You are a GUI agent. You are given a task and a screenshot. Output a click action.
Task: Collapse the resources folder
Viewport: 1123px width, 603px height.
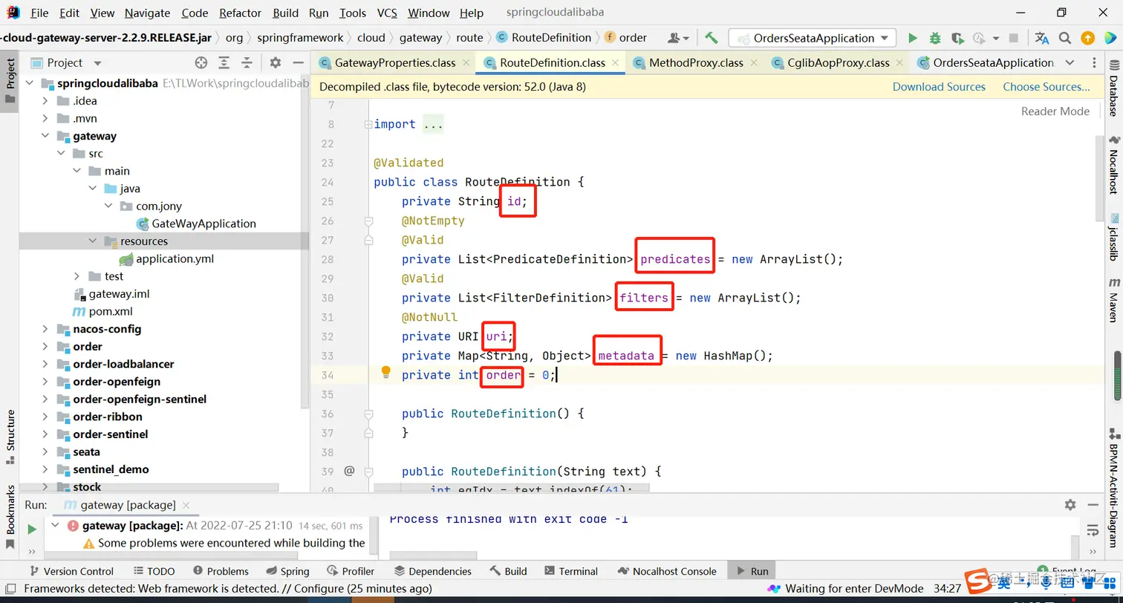coord(93,241)
